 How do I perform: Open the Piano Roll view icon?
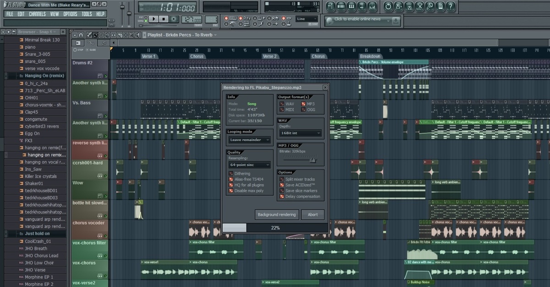(351, 7)
